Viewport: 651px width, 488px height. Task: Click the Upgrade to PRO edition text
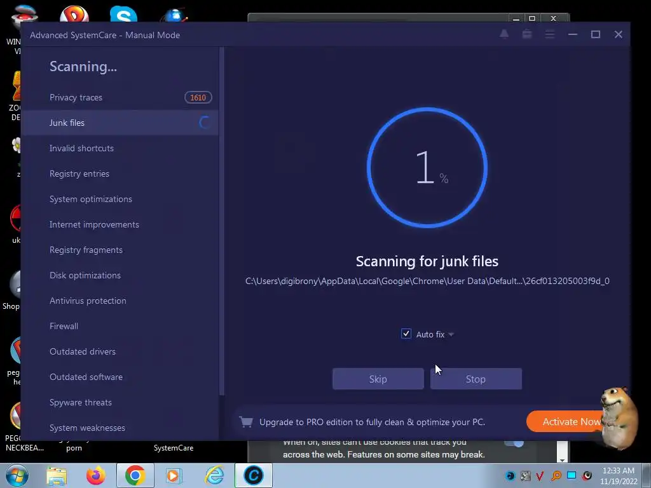point(373,422)
